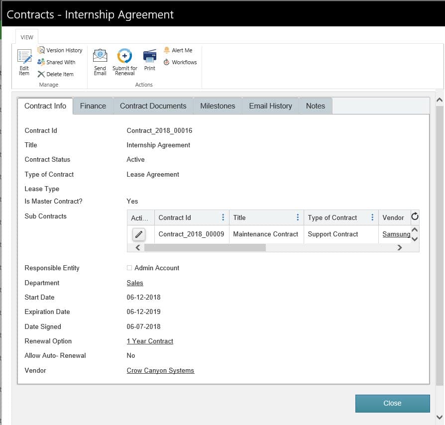Viewport: 445px width, 425px height.
Task: Open the Crow Canyon Systems vendor link
Action: [160, 370]
